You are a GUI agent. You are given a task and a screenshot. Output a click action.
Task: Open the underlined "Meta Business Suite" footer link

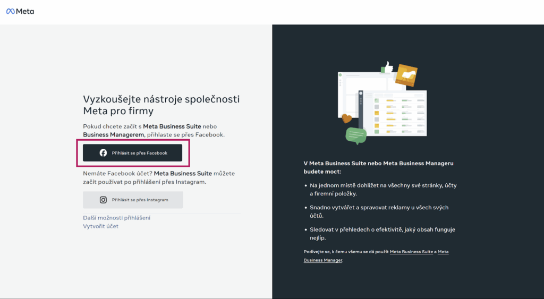(x=411, y=252)
